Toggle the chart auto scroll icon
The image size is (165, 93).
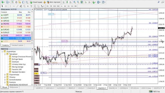point(86,2)
